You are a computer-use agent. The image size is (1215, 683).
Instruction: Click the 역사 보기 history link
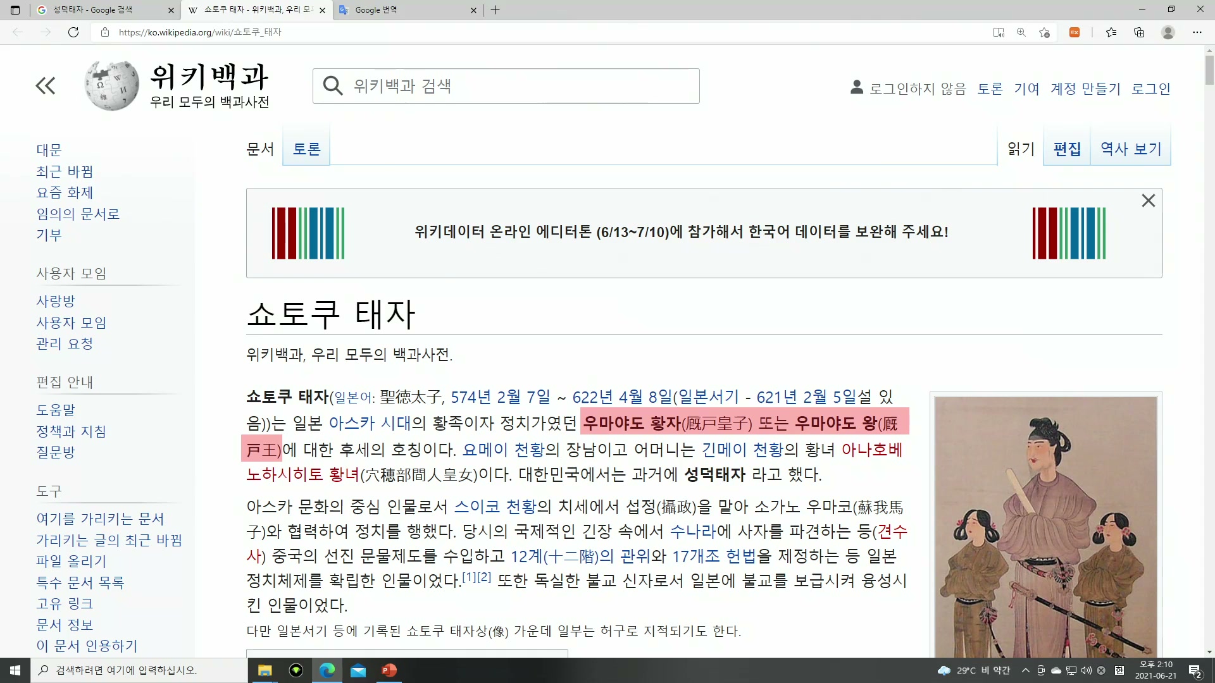(1131, 149)
